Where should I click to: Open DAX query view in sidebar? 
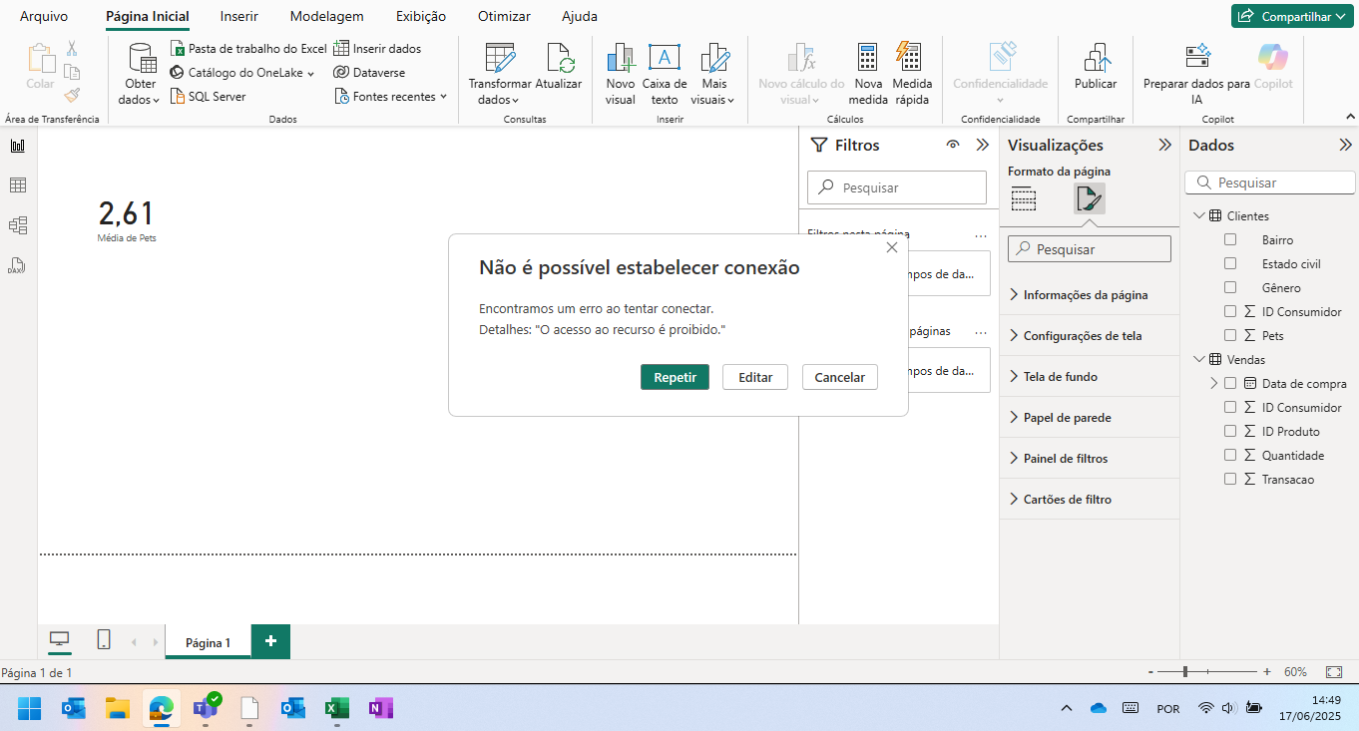(16, 266)
